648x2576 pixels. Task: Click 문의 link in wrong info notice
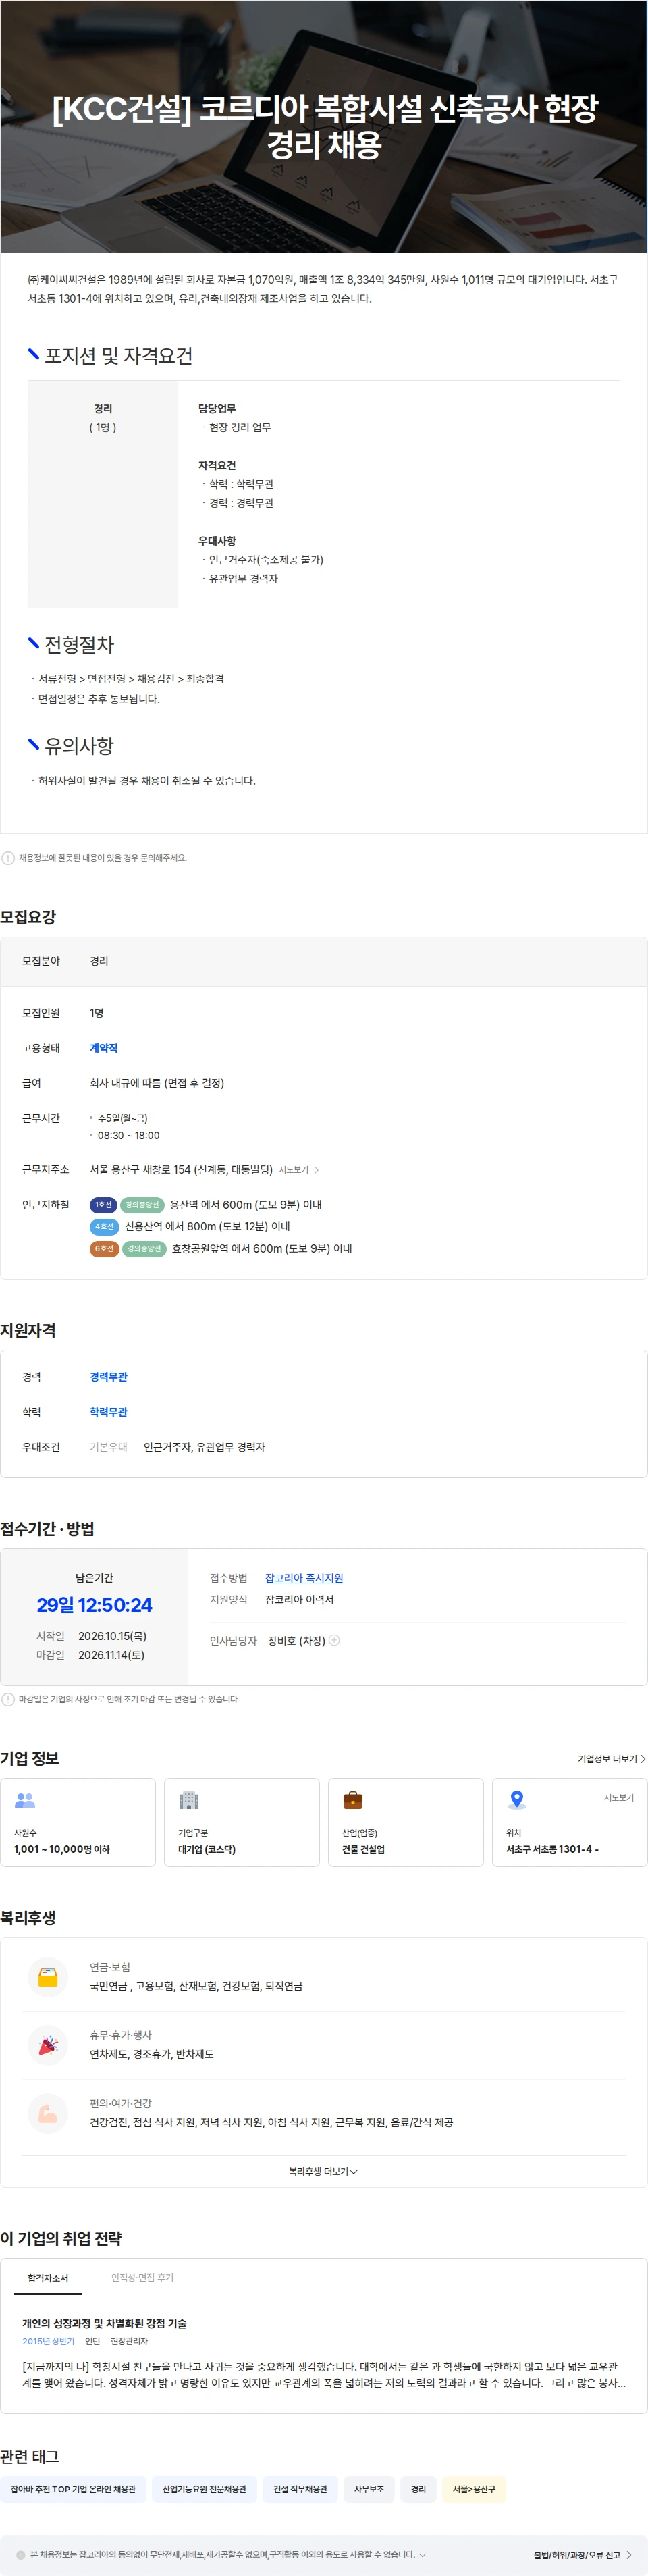147,858
